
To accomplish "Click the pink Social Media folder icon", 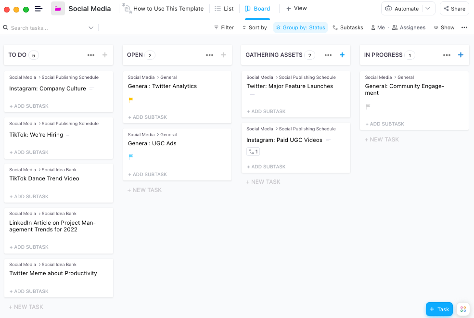I will tap(58, 9).
